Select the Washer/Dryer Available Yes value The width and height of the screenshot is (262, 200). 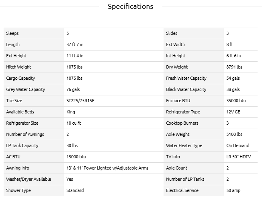pos(70,179)
